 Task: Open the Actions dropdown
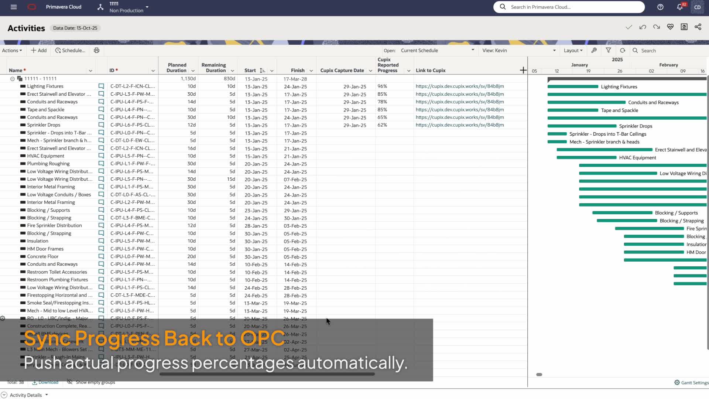point(12,51)
